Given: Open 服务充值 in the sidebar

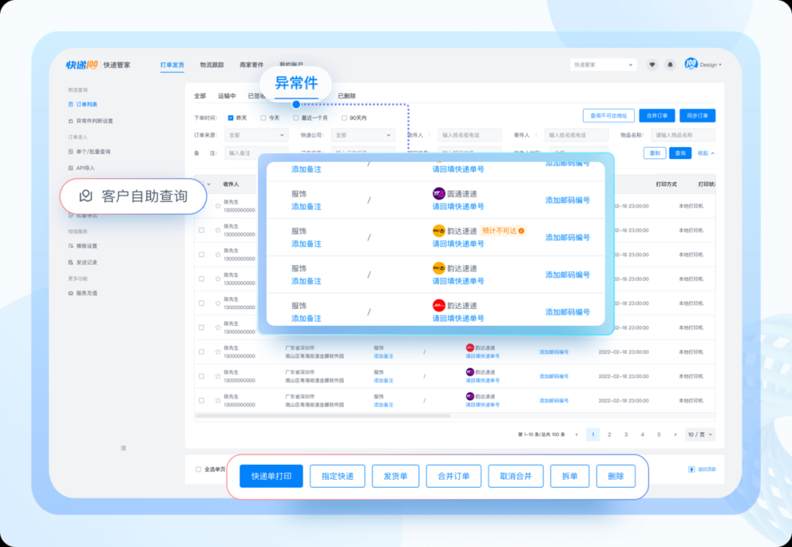Looking at the screenshot, I should point(83,293).
